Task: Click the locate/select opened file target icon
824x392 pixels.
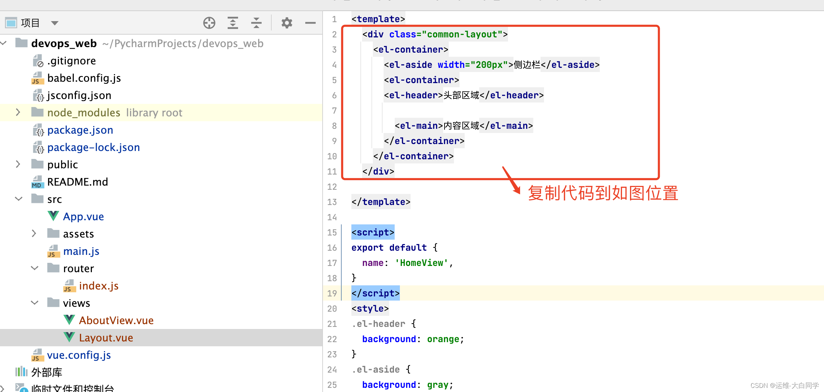Action: pyautogui.click(x=209, y=23)
